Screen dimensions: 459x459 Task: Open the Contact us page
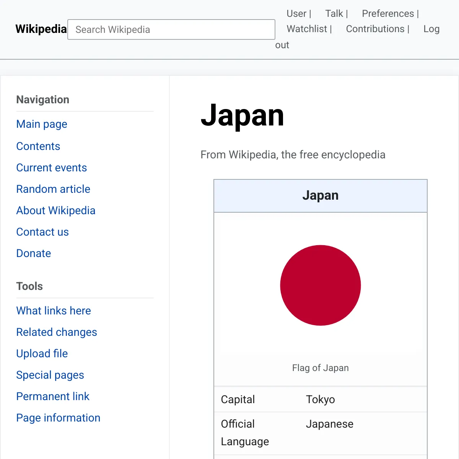42,232
